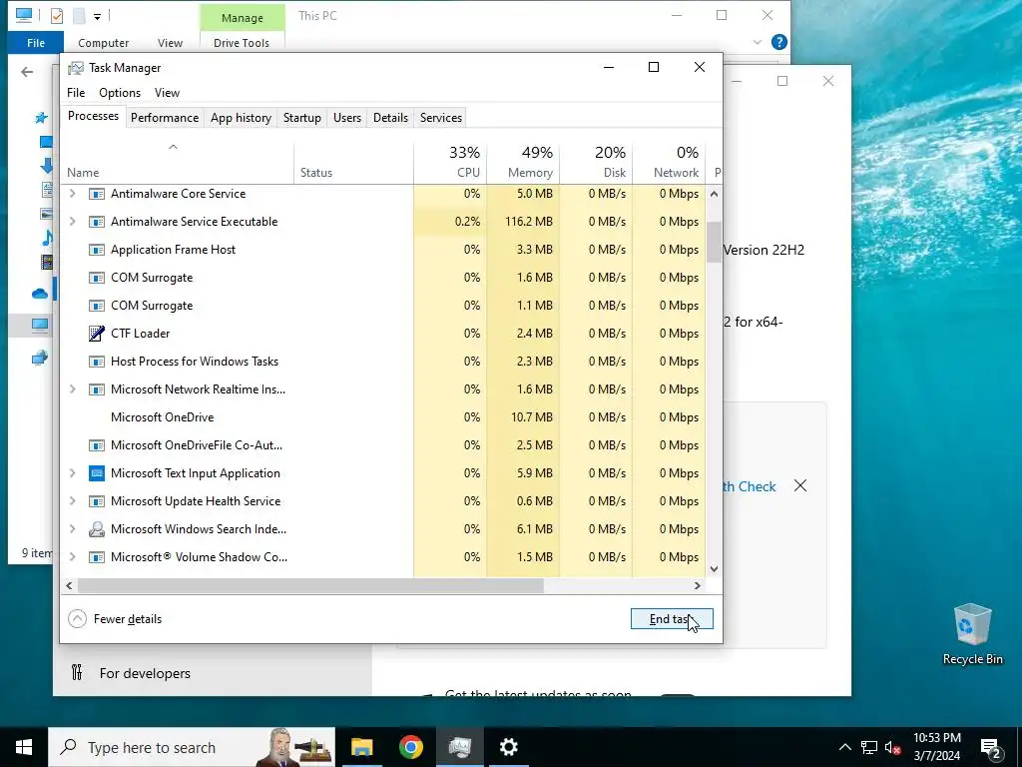This screenshot has width=1022, height=767.
Task: Collapse view with Fewer details chevron
Action: (77, 619)
